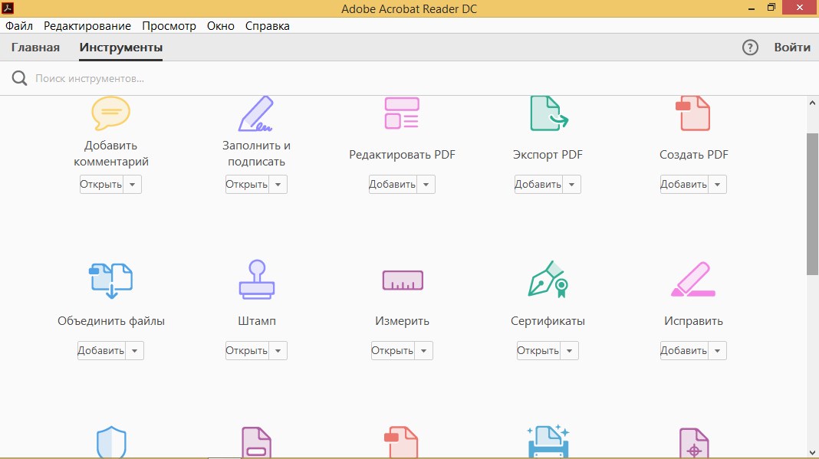Screen dimensions: 819x459
Task: Expand the dropdown arrow for Заполнить и подписать
Action: (x=278, y=185)
